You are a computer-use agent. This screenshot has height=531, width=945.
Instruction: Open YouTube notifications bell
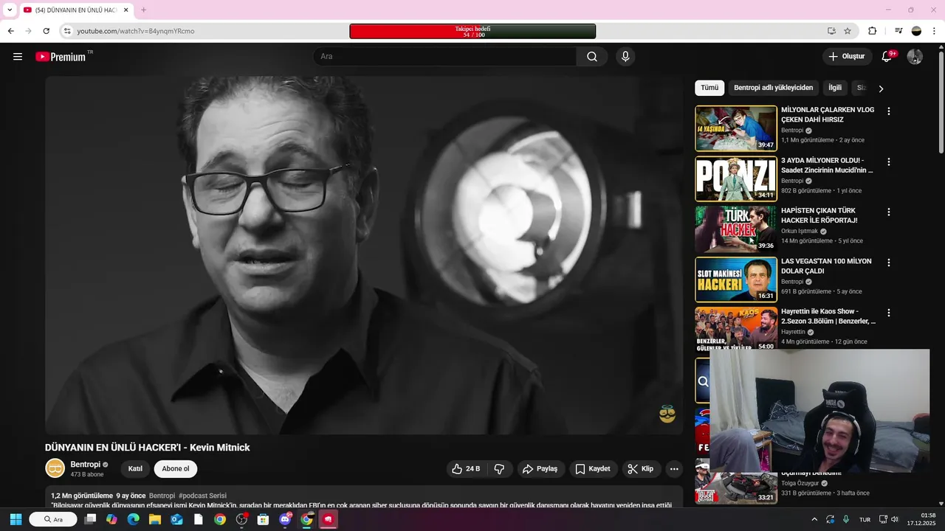[887, 57]
